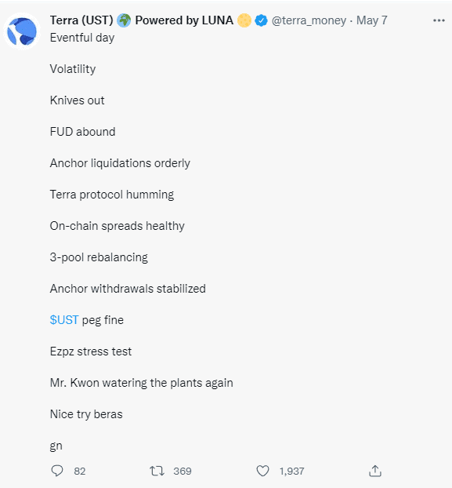The height and width of the screenshot is (488, 452).
Task: Like the tweet with heart icon
Action: tap(262, 471)
